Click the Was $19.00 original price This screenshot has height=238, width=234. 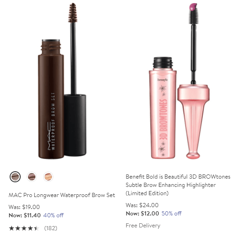click(x=24, y=207)
